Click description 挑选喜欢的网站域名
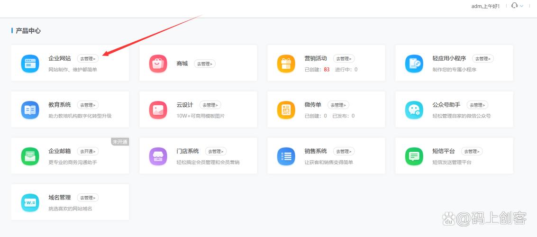Screen dimensions: 537x237 71,209
